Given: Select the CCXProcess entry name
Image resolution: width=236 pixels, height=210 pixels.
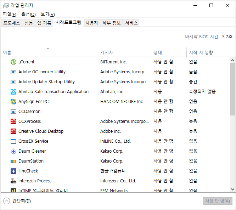Looking at the screenshot, I should pyautogui.click(x=29, y=121).
